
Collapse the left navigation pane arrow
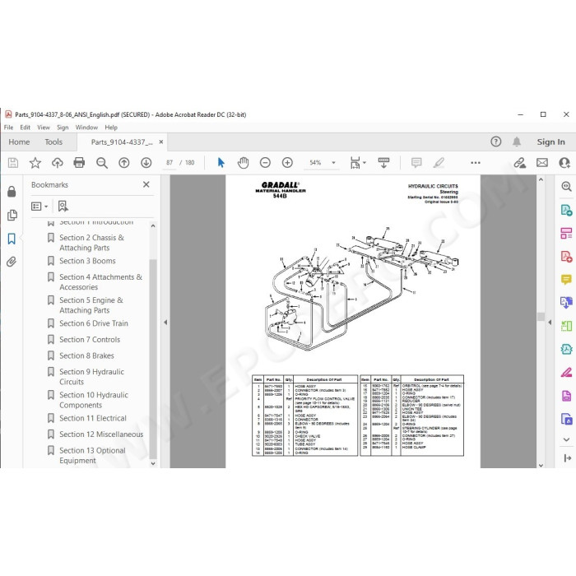click(165, 323)
